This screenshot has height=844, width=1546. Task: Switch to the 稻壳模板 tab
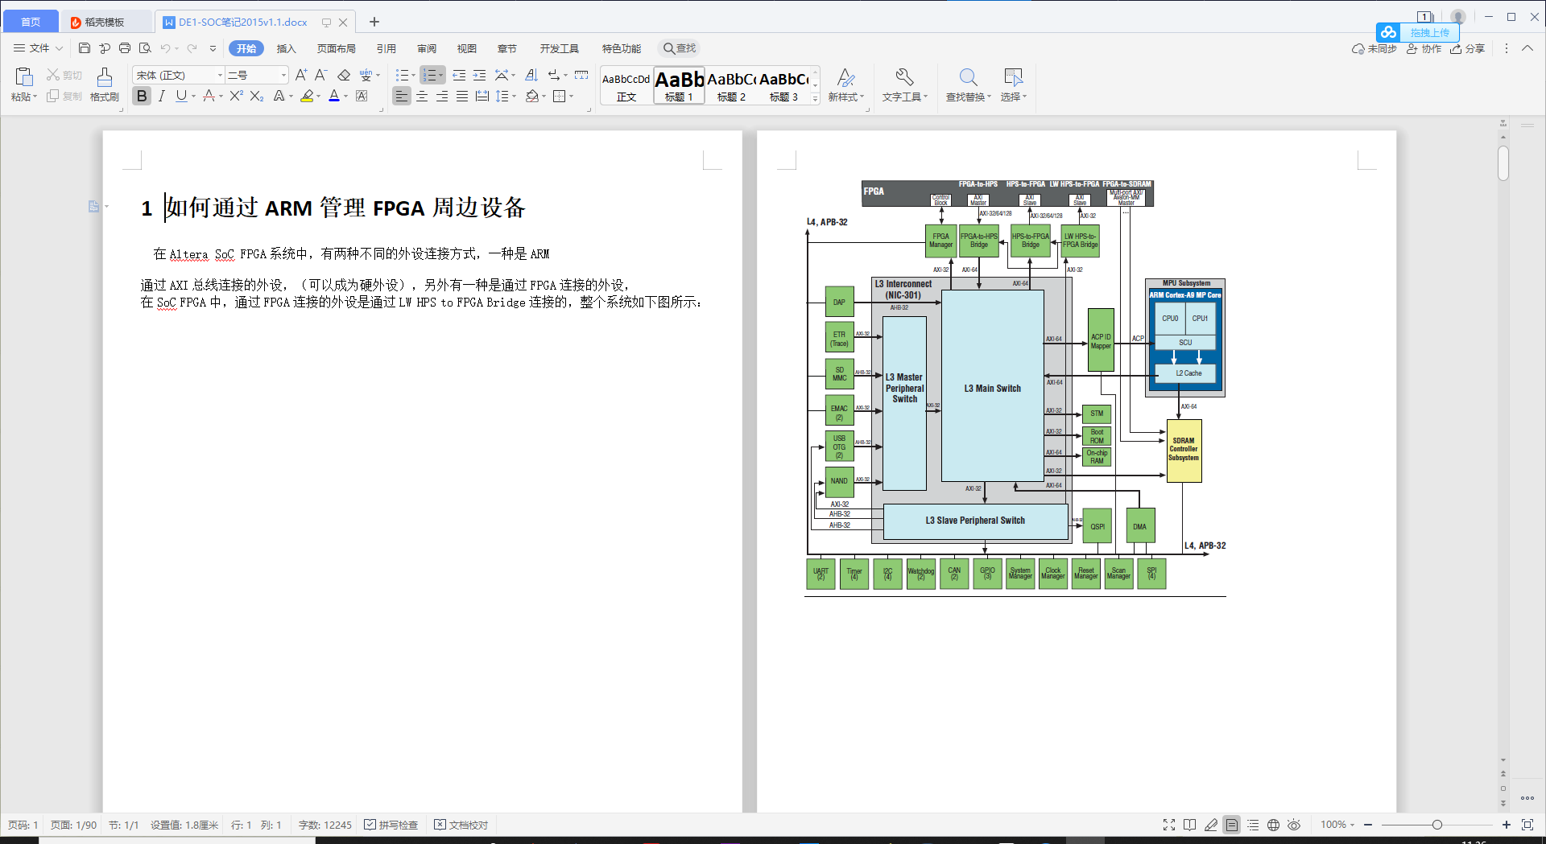click(x=105, y=22)
